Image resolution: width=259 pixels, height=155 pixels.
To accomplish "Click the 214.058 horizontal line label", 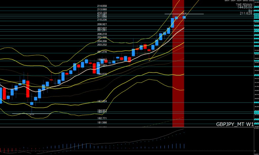I will pyautogui.click(x=102, y=6).
